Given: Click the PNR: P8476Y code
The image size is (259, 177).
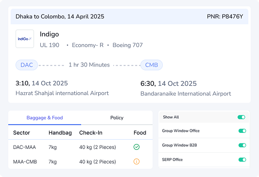Looking at the screenshot, I should click(x=225, y=16).
